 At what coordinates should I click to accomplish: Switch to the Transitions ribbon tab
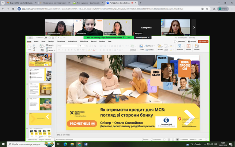coord(61,41)
